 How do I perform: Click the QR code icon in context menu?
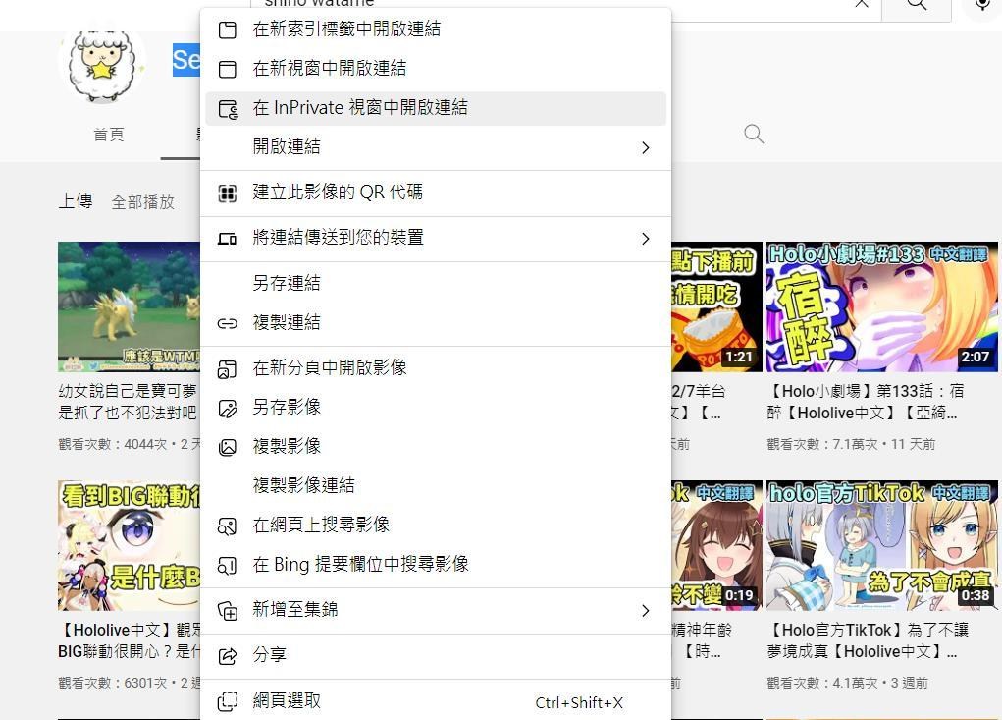point(228,194)
